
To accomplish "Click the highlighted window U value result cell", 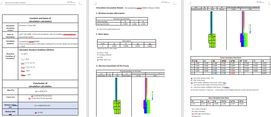I will tap(48, 106).
